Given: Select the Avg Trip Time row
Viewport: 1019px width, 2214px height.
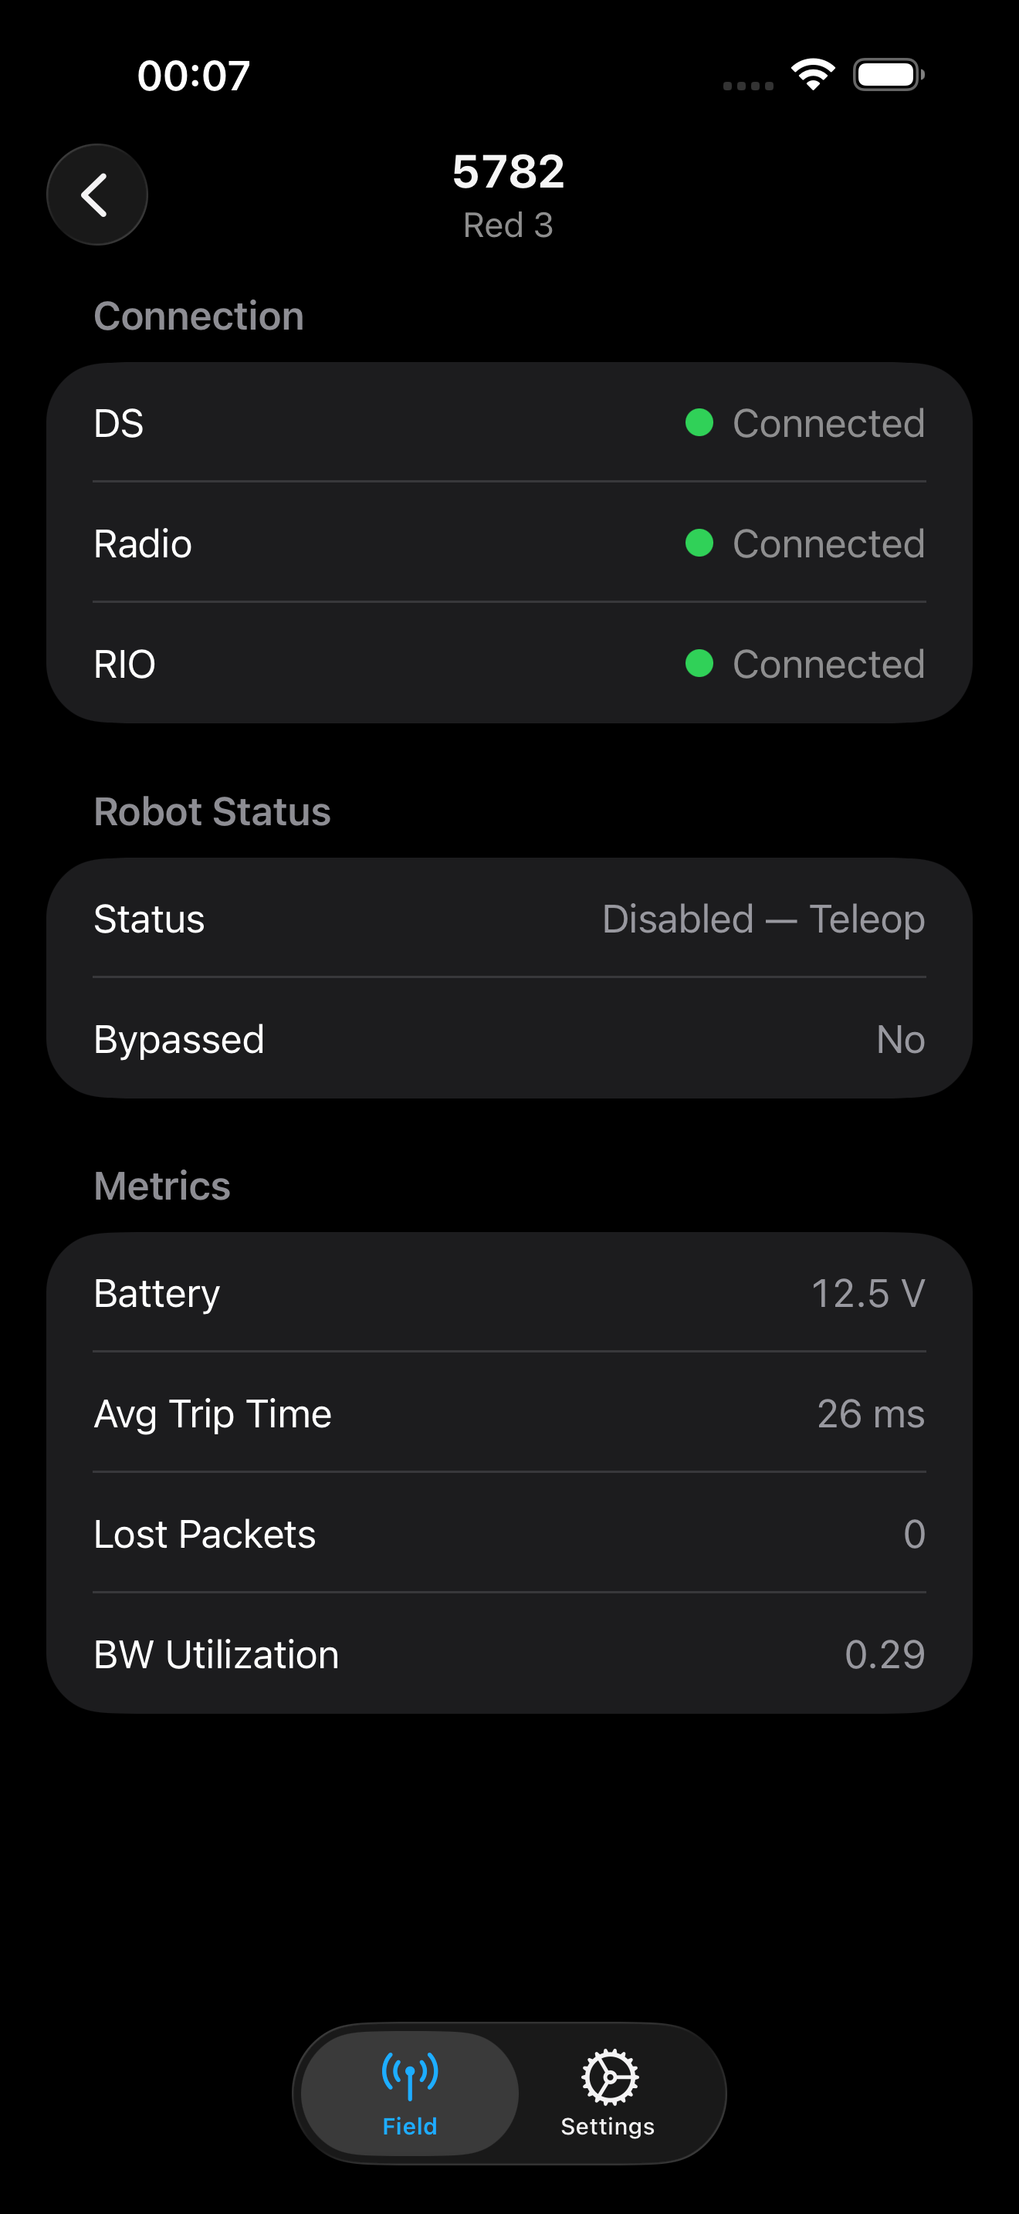Looking at the screenshot, I should (x=509, y=1413).
